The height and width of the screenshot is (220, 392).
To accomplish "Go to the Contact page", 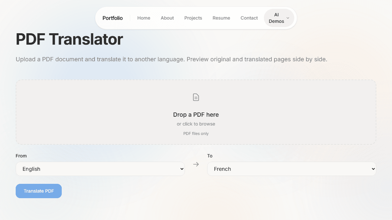I will point(249,18).
